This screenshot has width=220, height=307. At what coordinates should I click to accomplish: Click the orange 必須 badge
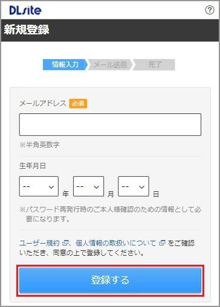(x=78, y=104)
